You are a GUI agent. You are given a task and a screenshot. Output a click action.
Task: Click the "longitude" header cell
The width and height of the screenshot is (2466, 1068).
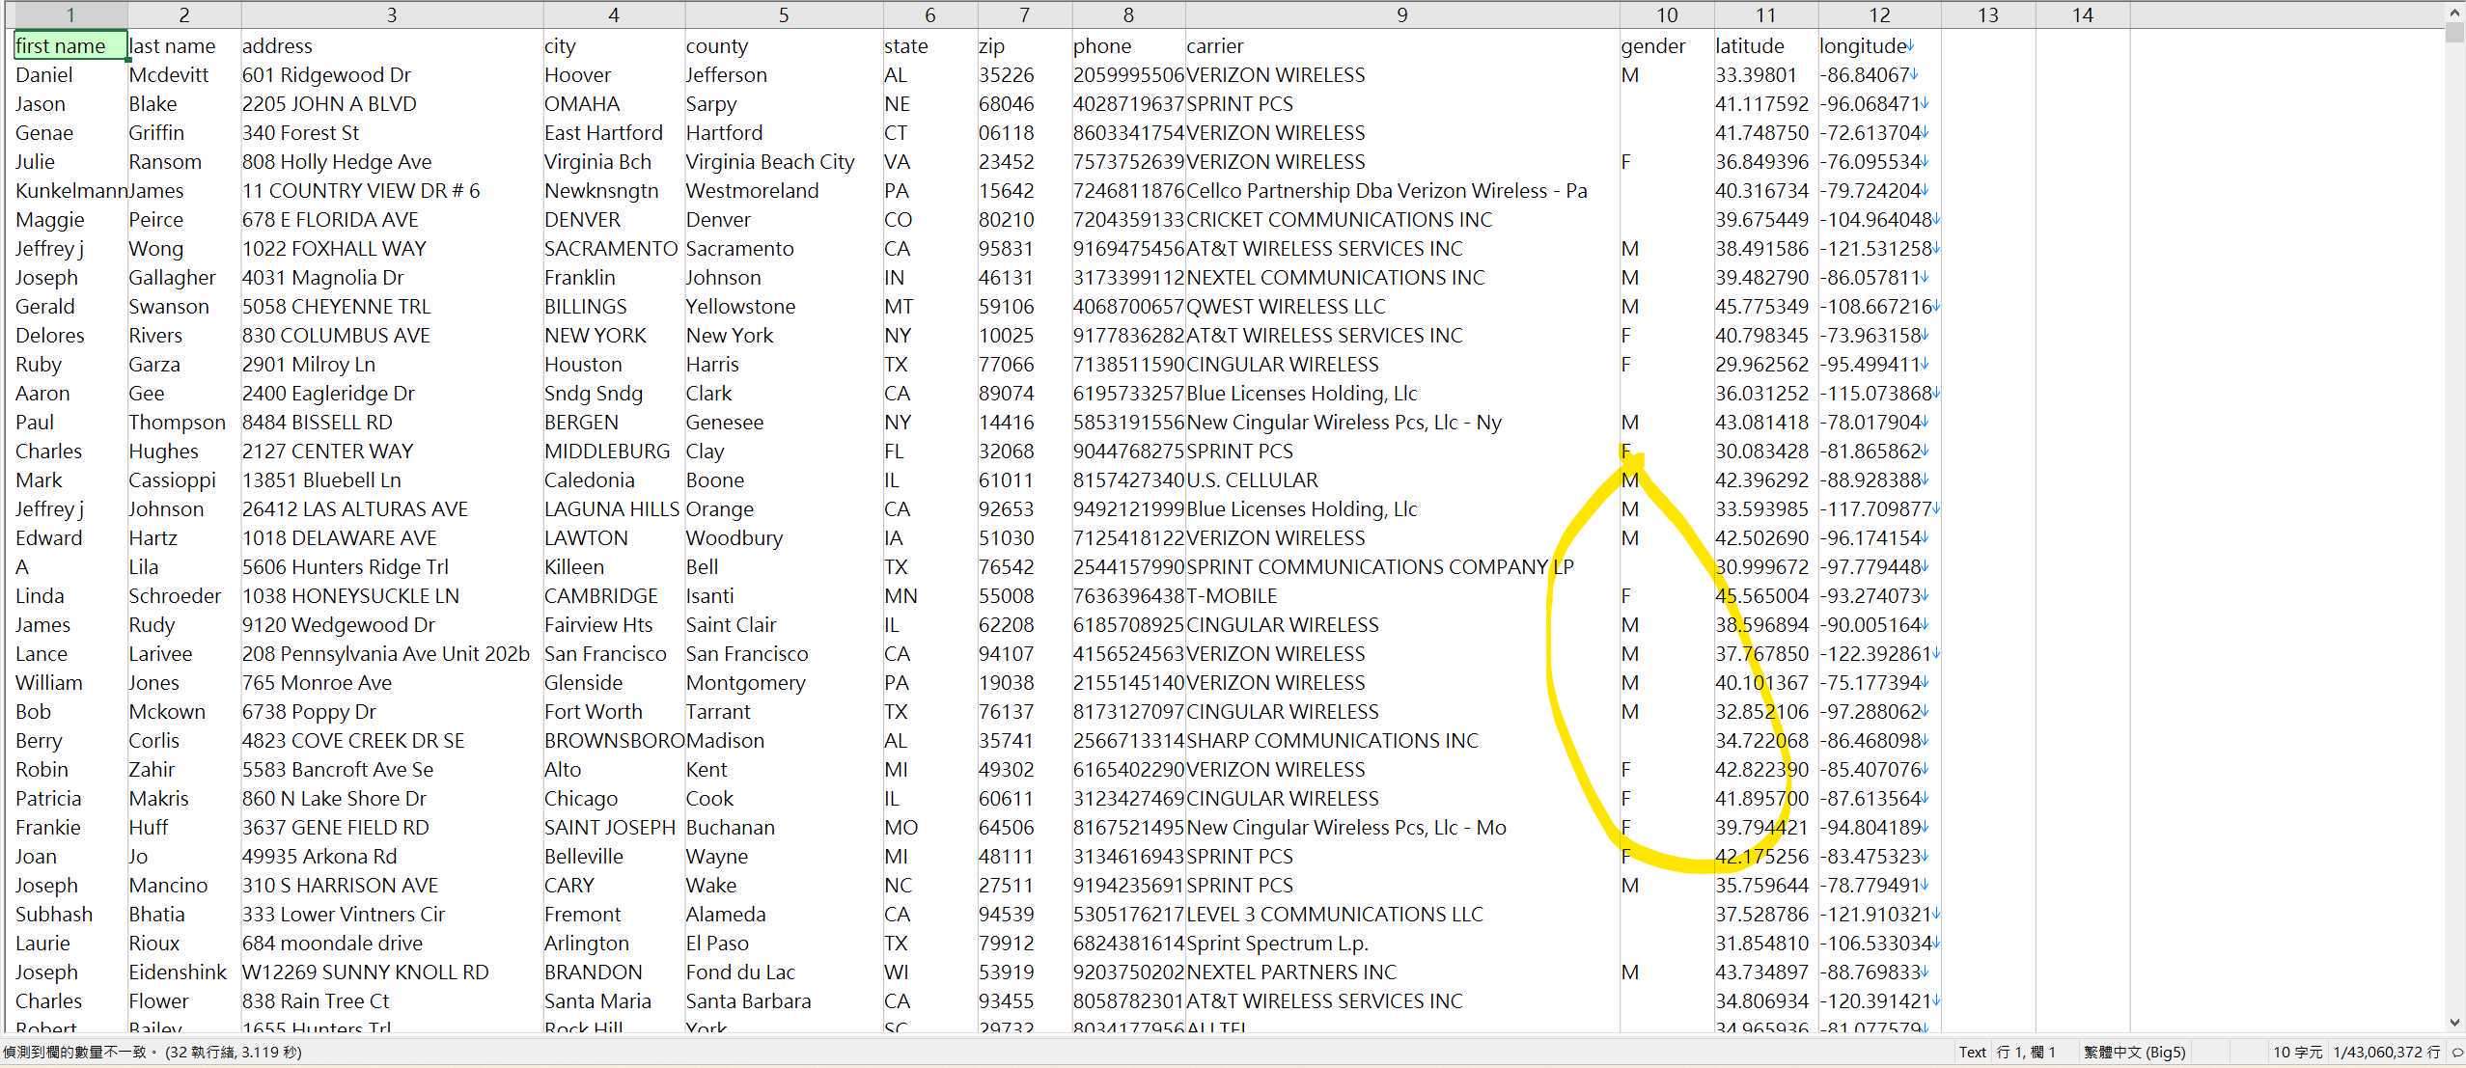tap(1879, 45)
